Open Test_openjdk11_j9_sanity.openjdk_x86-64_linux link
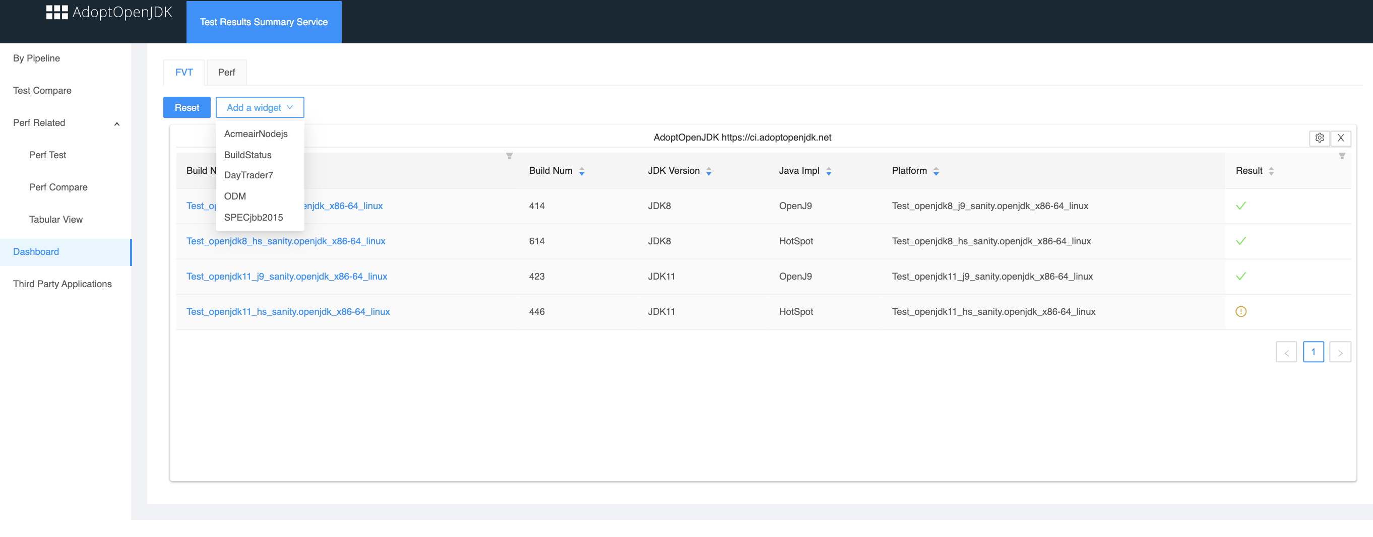This screenshot has height=537, width=1373. point(287,277)
